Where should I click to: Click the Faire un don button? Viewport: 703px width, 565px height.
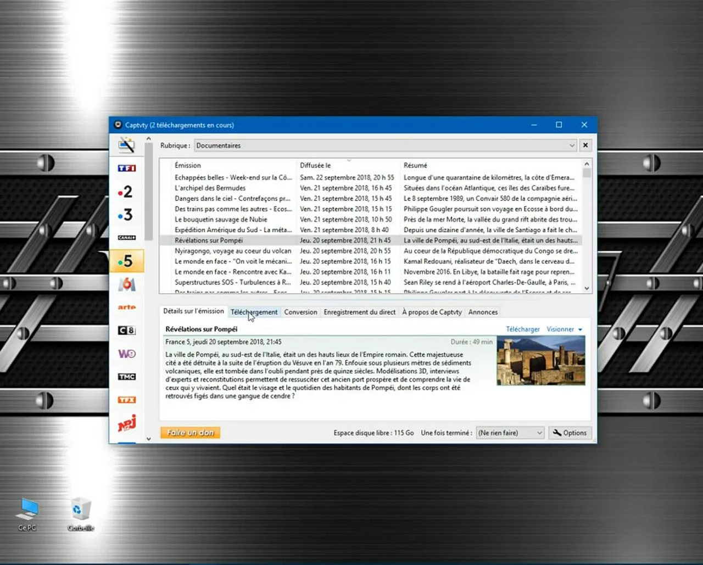click(190, 433)
